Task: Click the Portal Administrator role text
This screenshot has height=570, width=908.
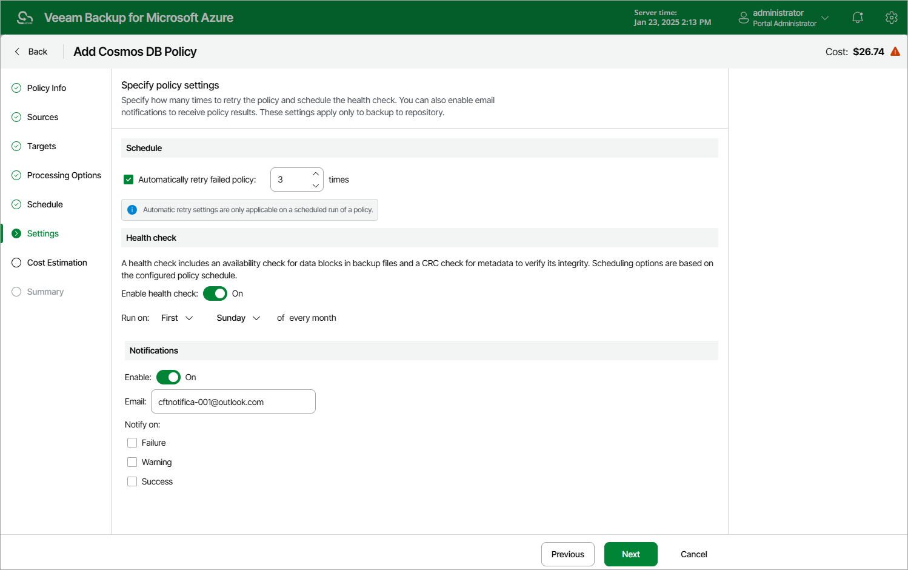Action: tap(785, 24)
